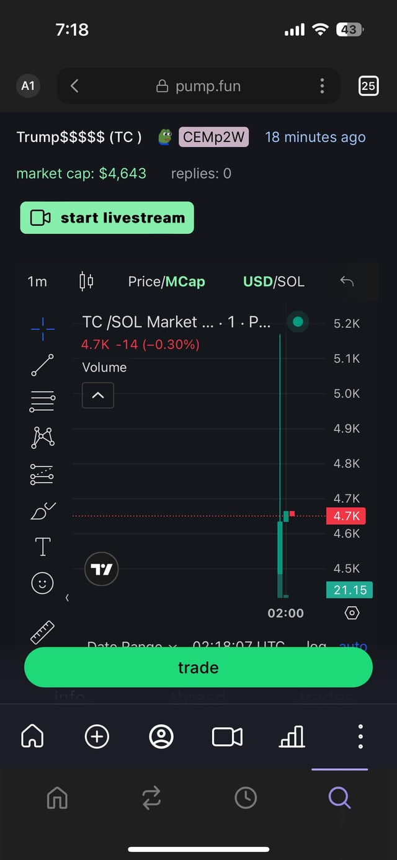This screenshot has height=860, width=397.
Task: Open the browser tabs counter
Action: pos(368,86)
